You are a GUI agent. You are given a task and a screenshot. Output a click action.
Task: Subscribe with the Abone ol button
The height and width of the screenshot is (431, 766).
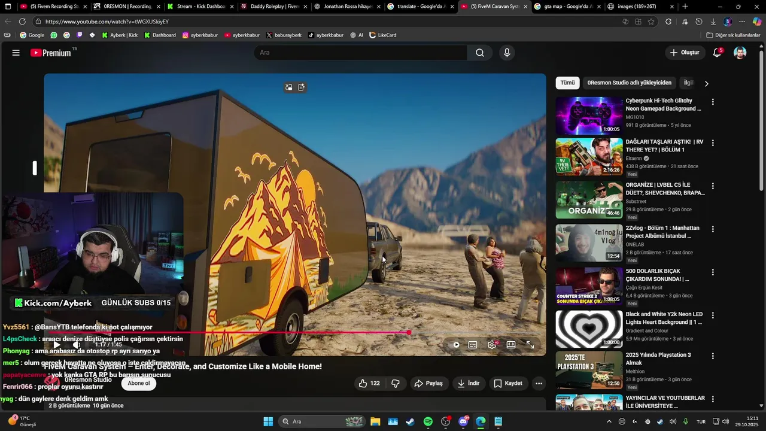(139, 383)
